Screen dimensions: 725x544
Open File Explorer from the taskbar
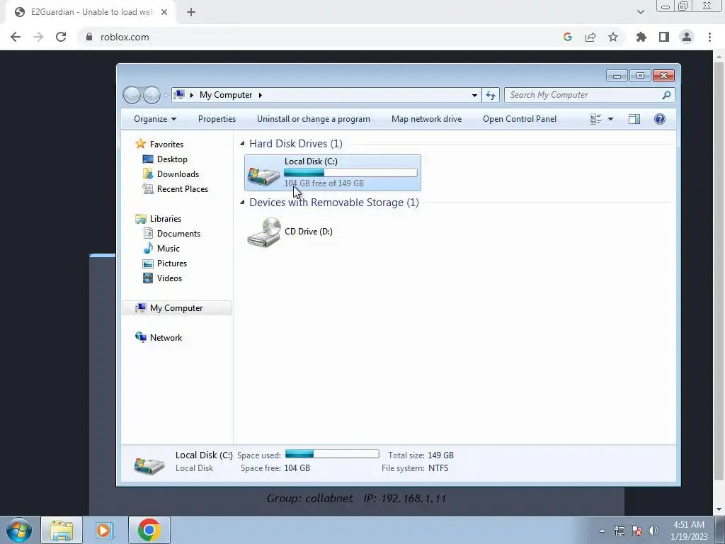62,530
